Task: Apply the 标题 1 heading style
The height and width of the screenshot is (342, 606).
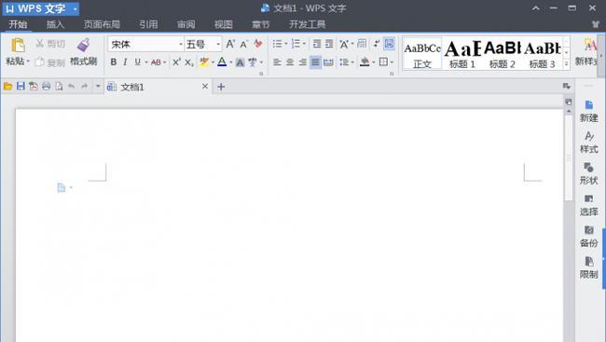Action: tap(462, 54)
